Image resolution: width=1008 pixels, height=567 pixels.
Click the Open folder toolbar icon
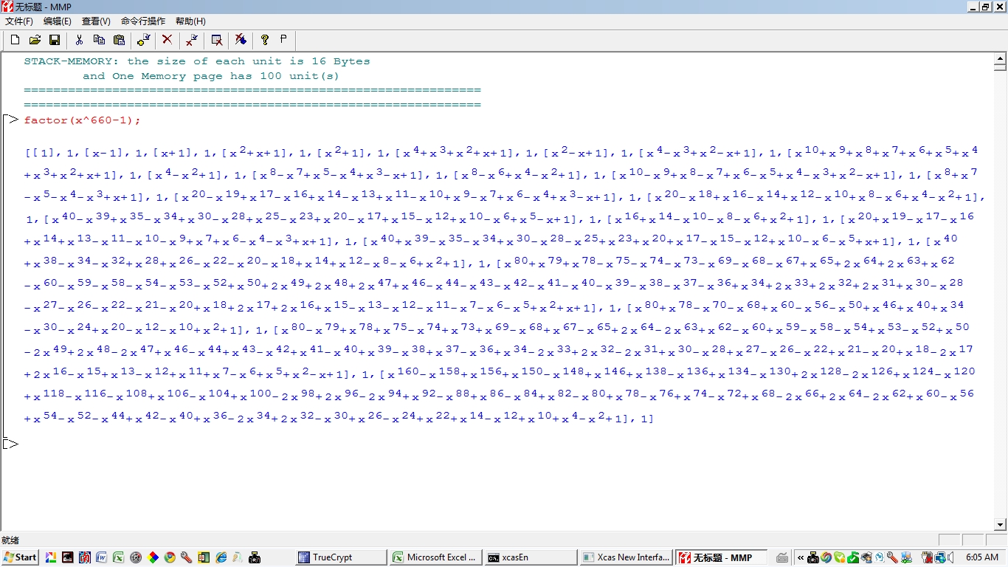(35, 40)
